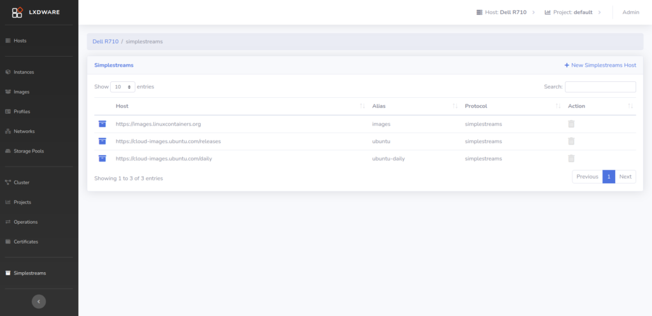The width and height of the screenshot is (652, 316).
Task: Click the Simplestreams panel title
Action: [x=114, y=65]
